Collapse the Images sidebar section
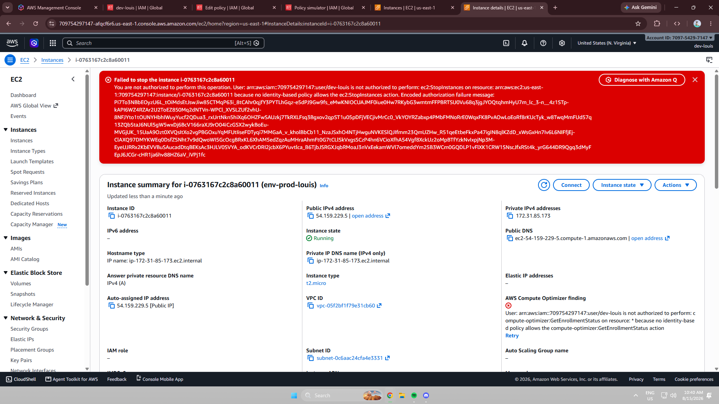 [6, 238]
